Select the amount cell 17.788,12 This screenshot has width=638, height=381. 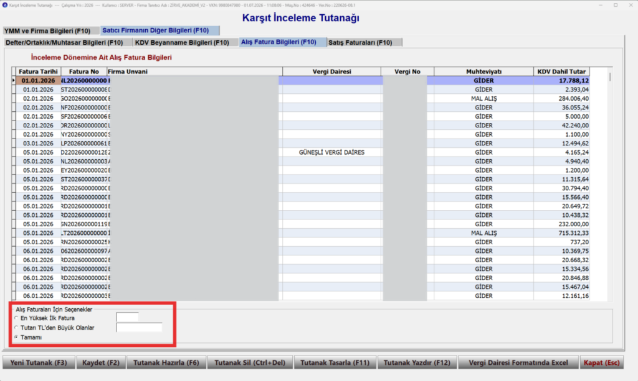(x=561, y=81)
